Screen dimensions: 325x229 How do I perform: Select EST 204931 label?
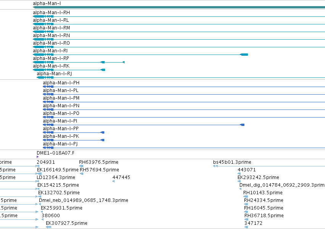pos(46,162)
